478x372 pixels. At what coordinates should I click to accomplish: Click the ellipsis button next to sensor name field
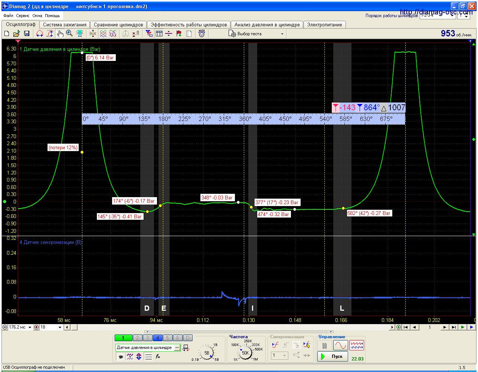[x=177, y=347]
